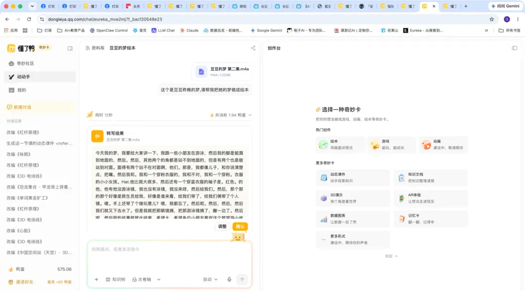
Task: Open history chat 改编《中国空间站（天宫）
Action: [x=39, y=253]
